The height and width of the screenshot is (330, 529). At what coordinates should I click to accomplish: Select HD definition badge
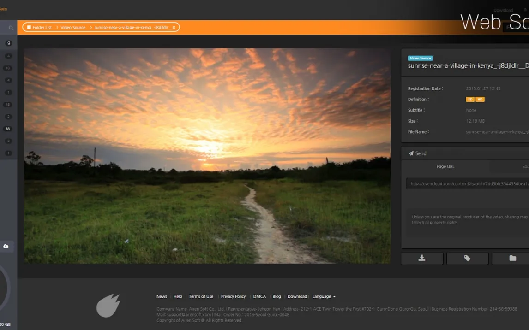[x=480, y=100]
